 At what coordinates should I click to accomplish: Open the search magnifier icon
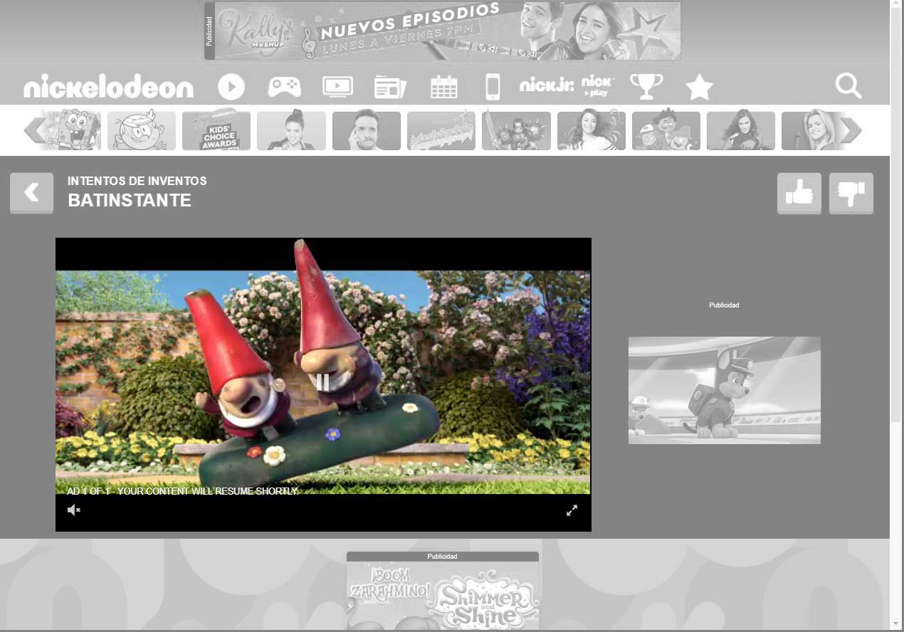coord(848,87)
